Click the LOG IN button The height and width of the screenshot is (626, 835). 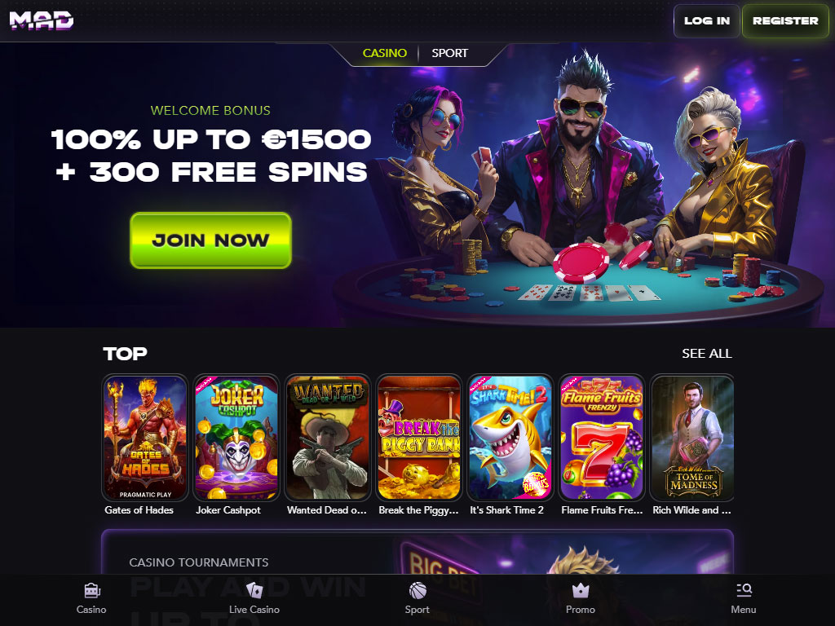pyautogui.click(x=707, y=20)
